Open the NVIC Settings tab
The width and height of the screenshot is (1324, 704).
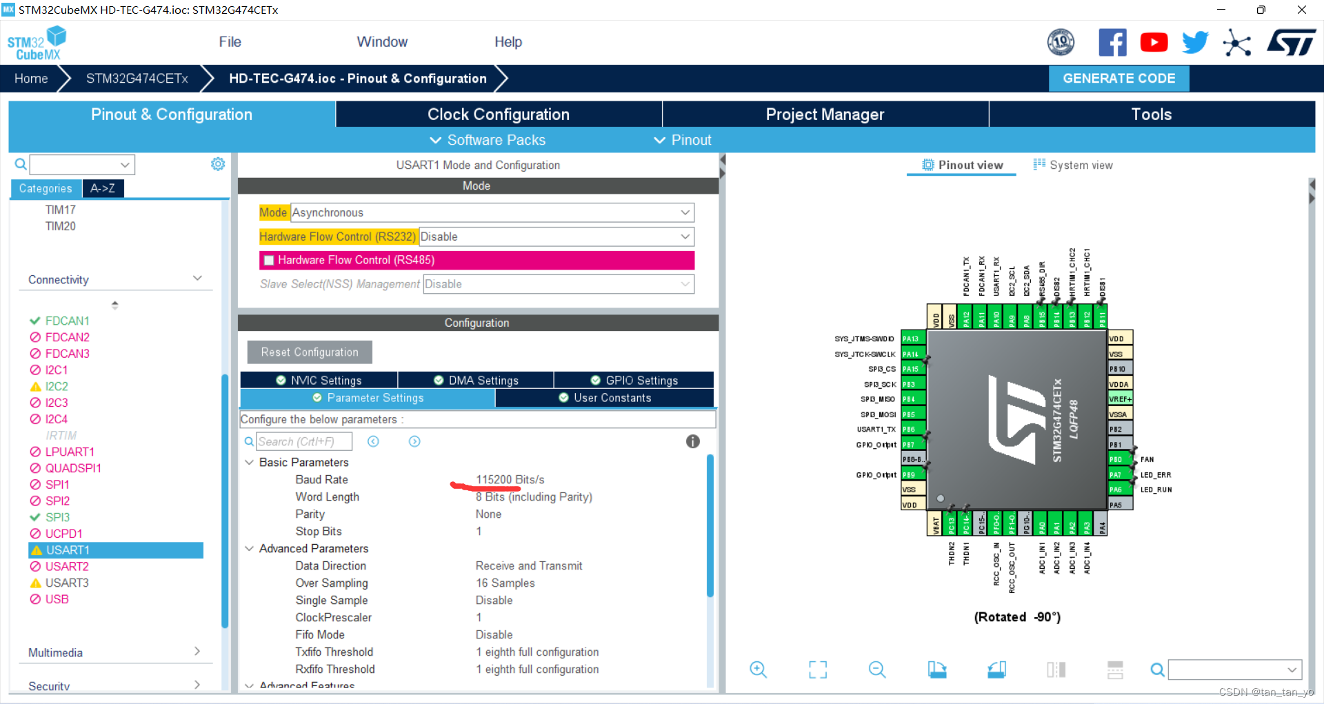[x=319, y=380]
